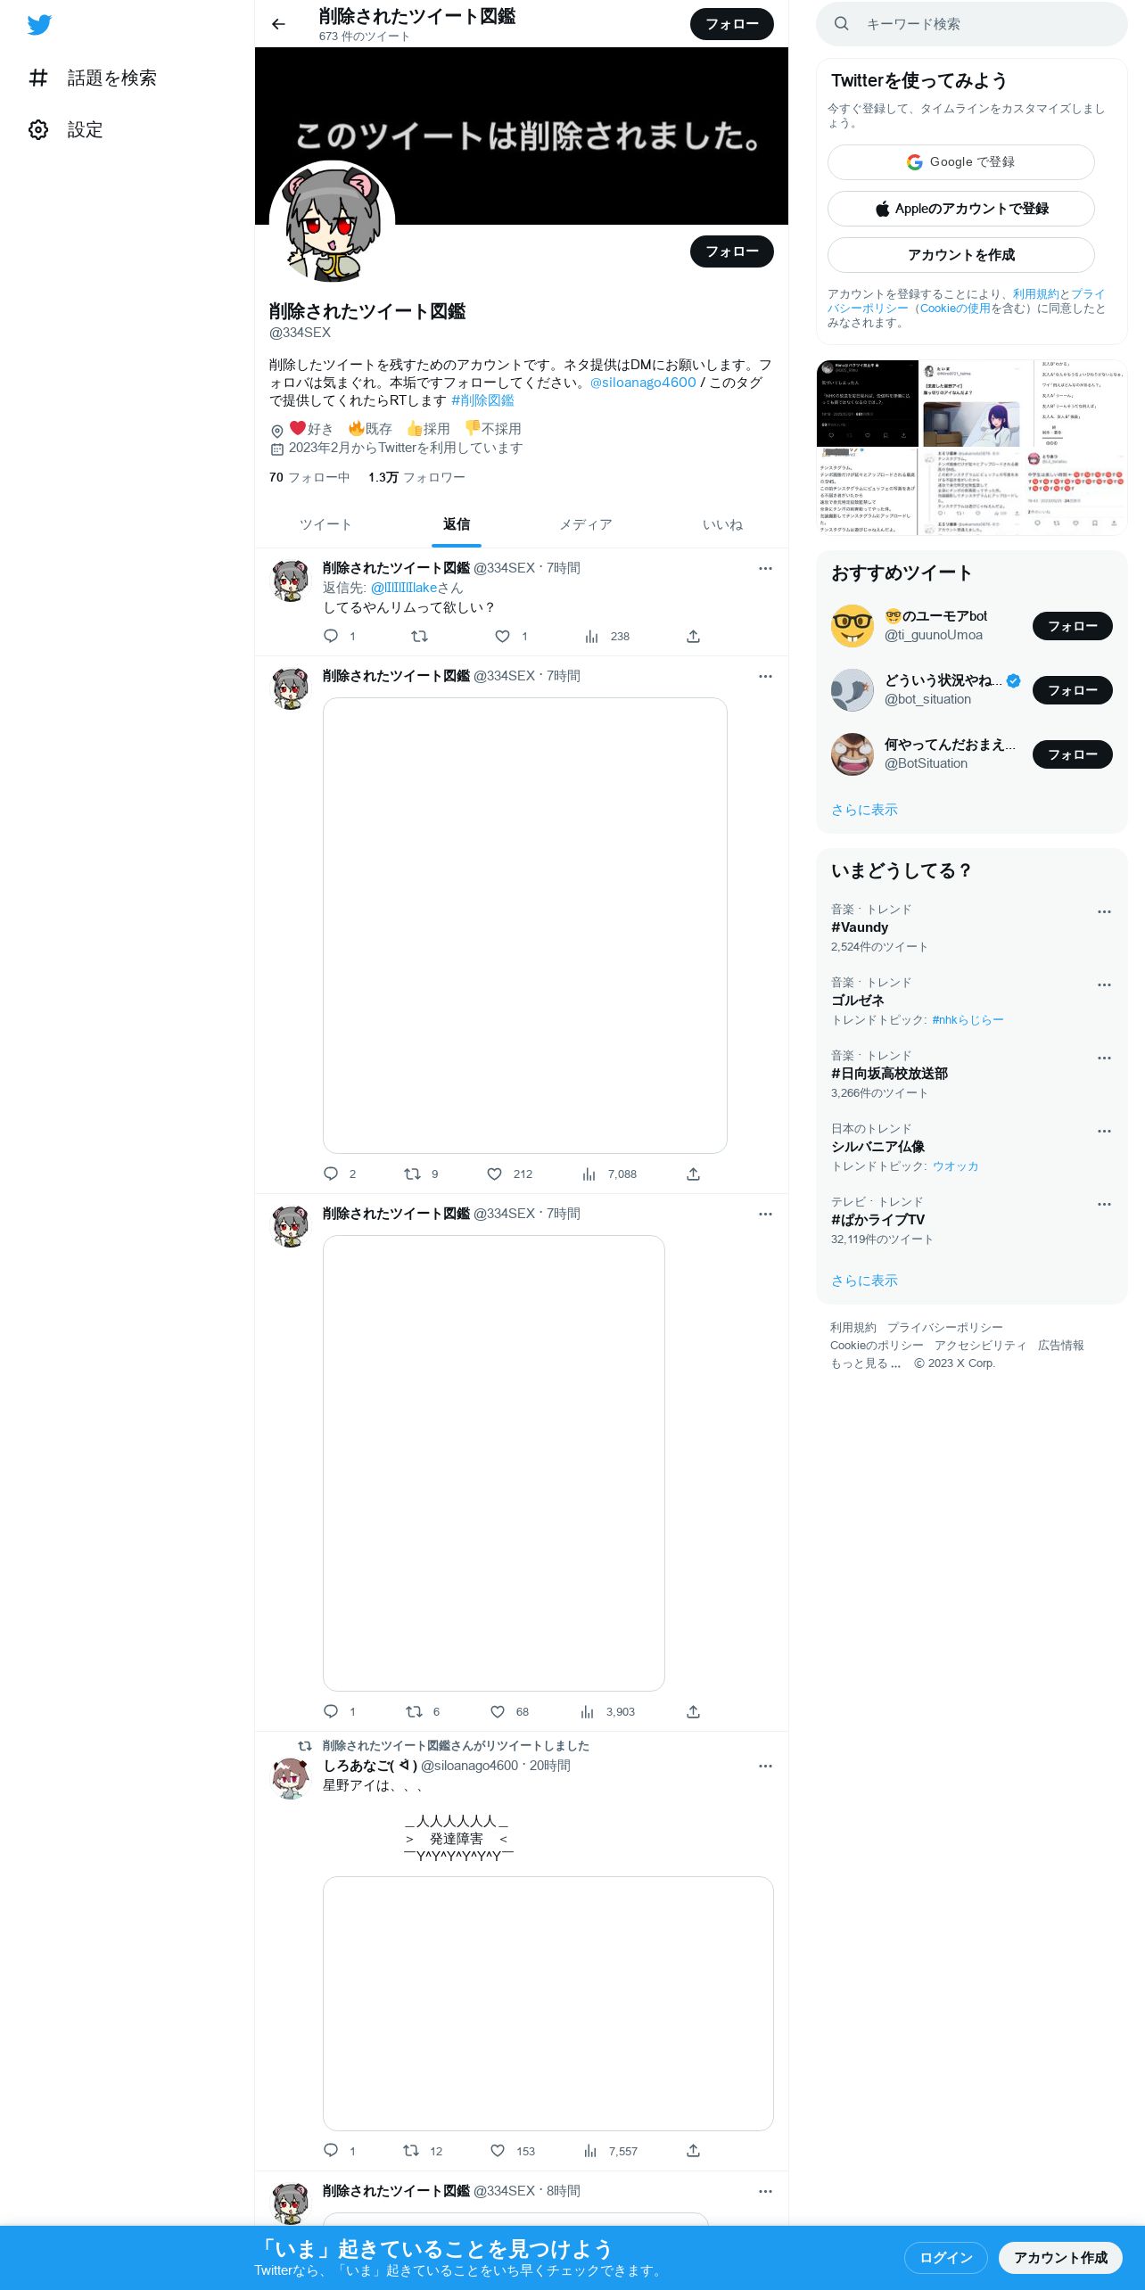This screenshot has width=1145, height=2290.
Task: Like the reply with 212 likes
Action: coord(495,1174)
